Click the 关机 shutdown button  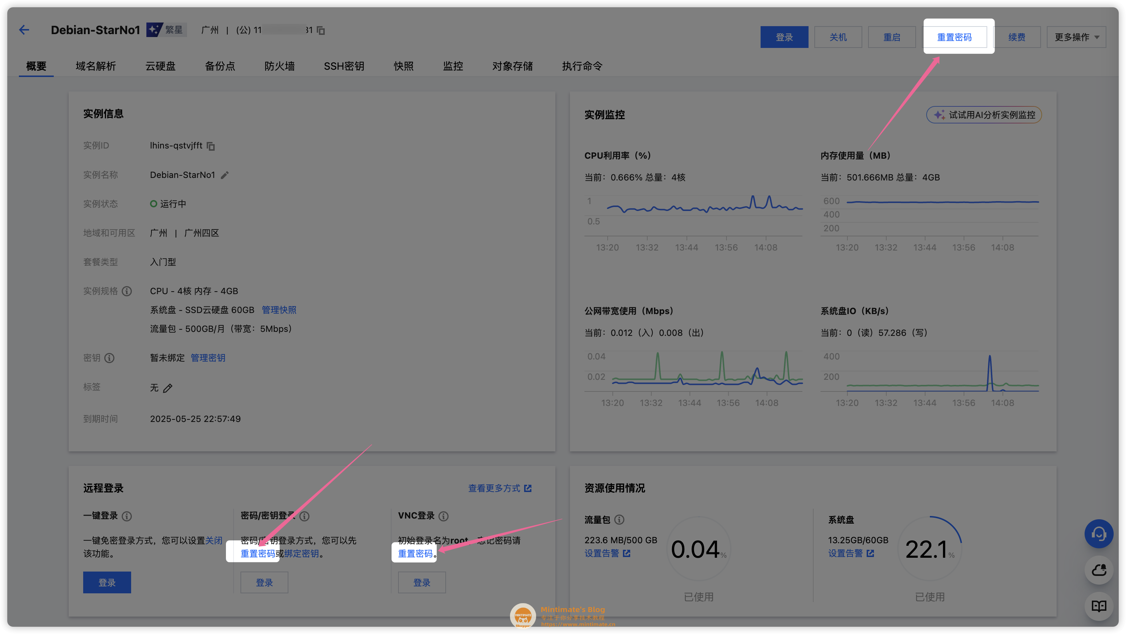click(838, 37)
